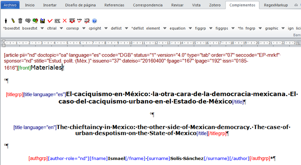
Task: Click the red checkmark validate icon
Action: (50, 21)
